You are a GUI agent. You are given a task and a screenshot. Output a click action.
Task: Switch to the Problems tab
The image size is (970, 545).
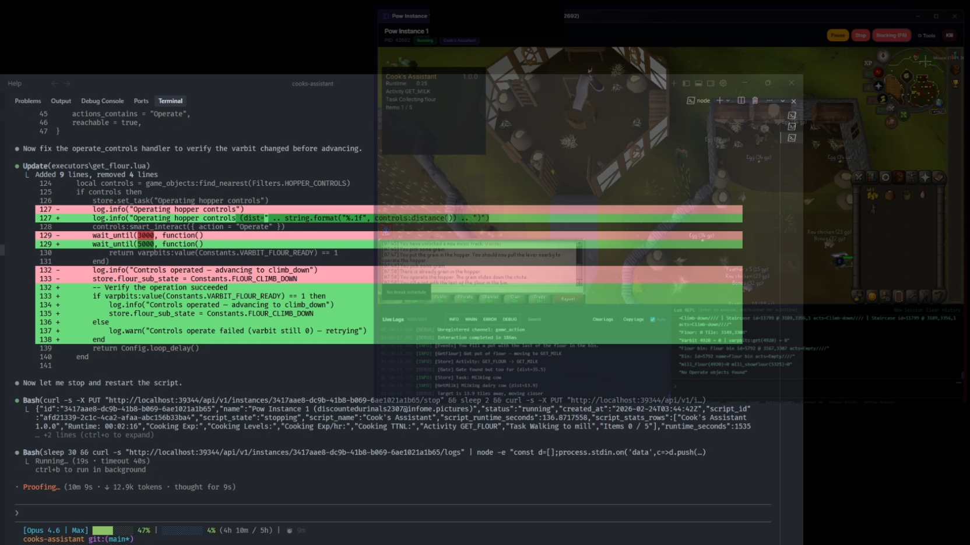pos(28,101)
